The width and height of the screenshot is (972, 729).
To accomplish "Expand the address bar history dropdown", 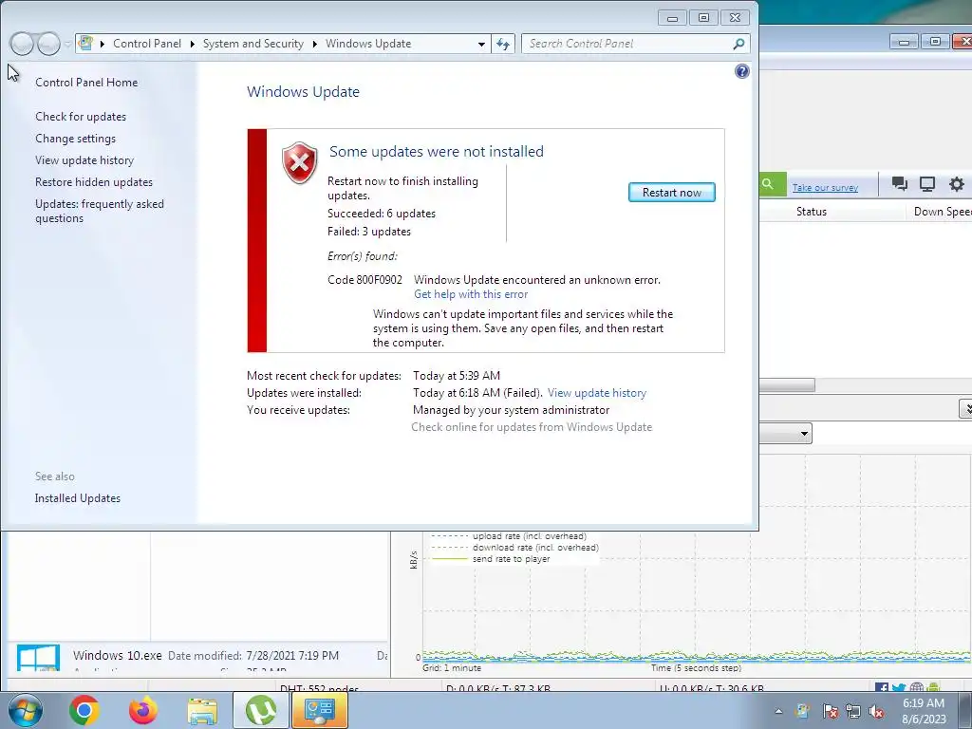I will click(x=481, y=44).
